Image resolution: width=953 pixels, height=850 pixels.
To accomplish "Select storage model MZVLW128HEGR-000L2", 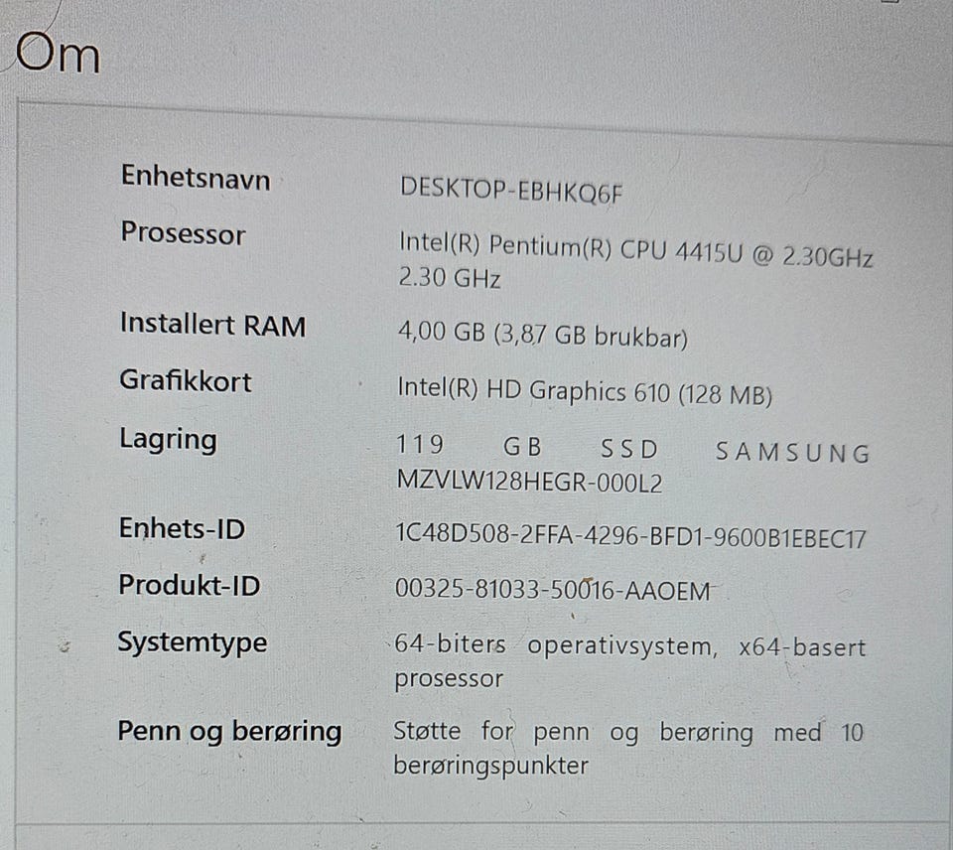I will [x=529, y=481].
